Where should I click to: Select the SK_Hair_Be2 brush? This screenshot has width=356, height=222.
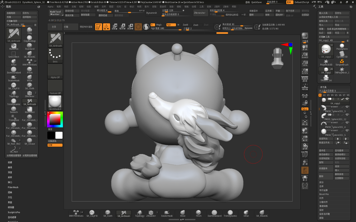coord(14,142)
